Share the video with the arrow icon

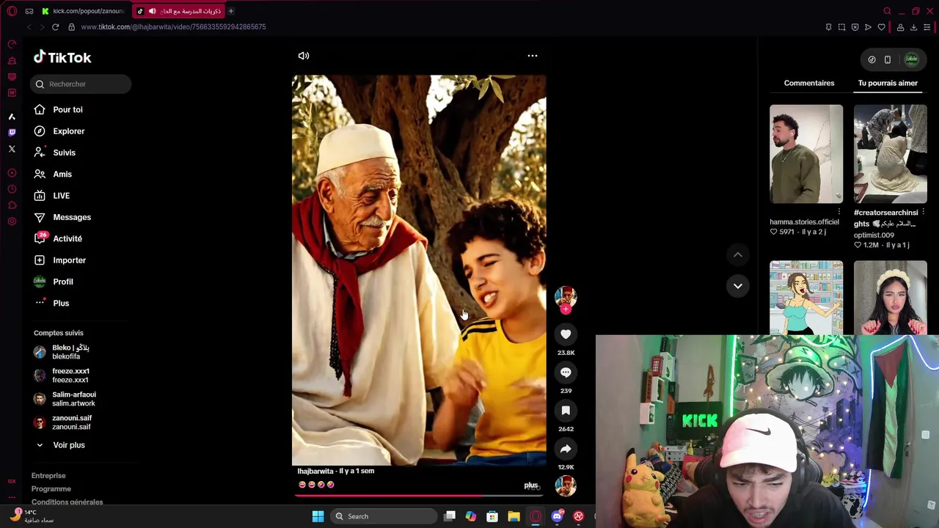tap(566, 449)
